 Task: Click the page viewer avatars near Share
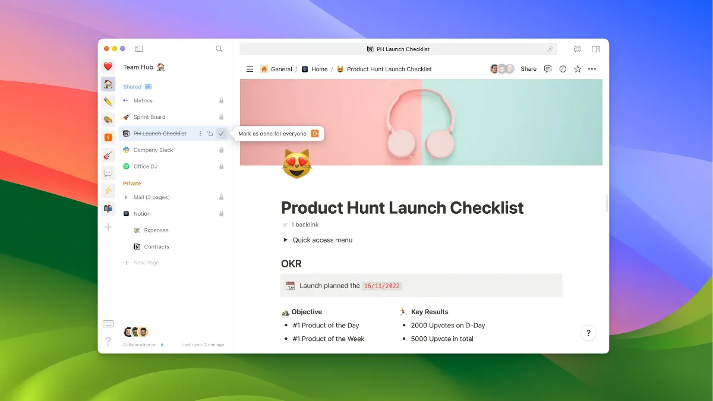502,69
